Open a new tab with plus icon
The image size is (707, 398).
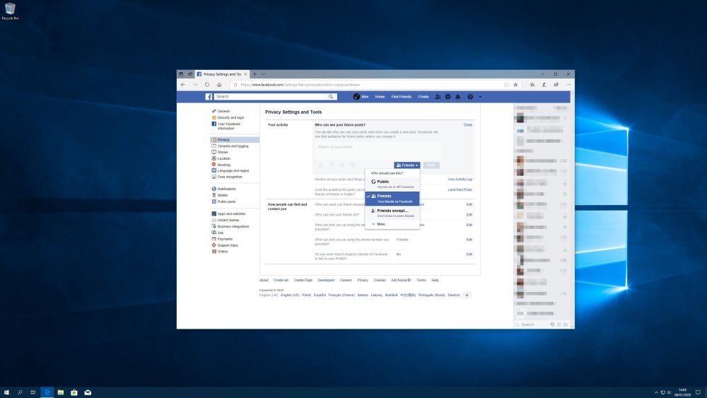tap(255, 74)
